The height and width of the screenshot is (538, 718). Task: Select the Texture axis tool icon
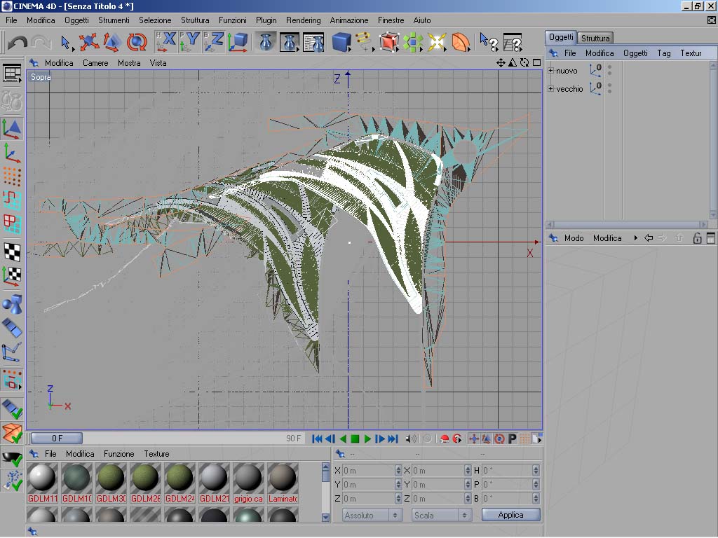[x=12, y=276]
